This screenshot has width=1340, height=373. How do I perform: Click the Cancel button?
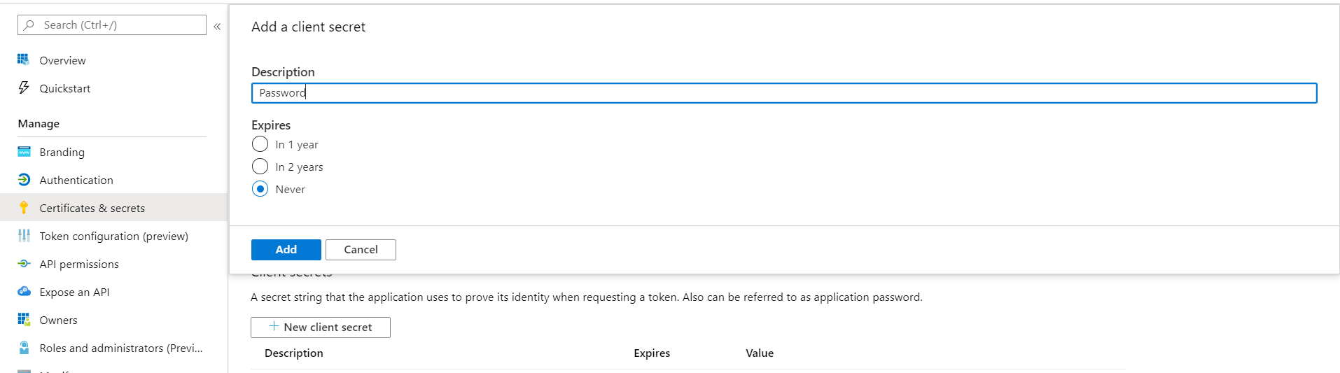coord(361,250)
